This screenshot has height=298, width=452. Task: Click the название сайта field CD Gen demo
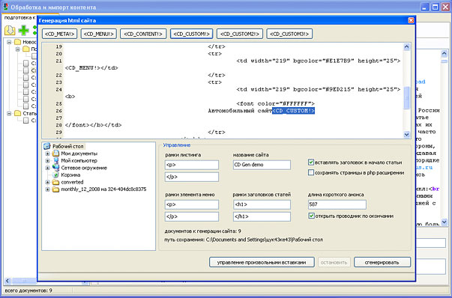[262, 165]
